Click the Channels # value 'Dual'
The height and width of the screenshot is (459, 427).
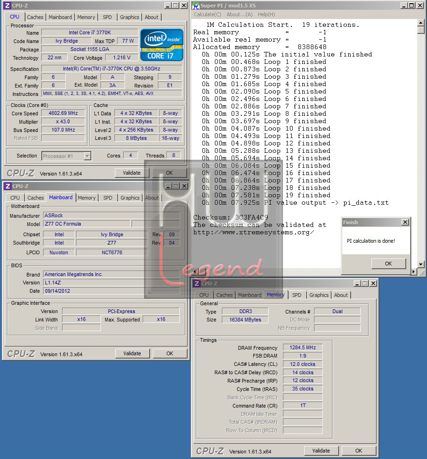(337, 311)
